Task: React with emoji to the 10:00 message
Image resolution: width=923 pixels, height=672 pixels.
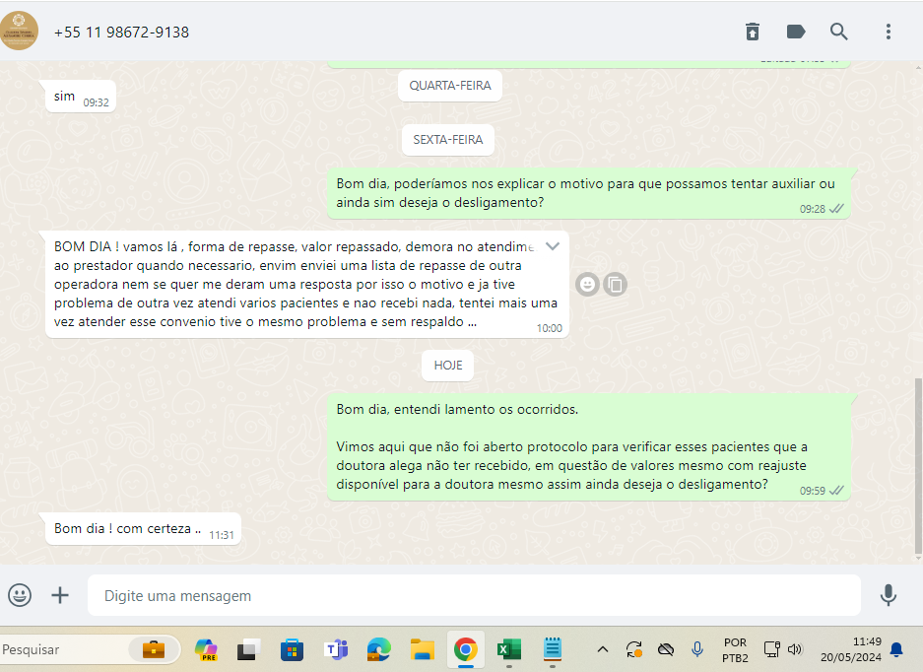Action: point(587,285)
